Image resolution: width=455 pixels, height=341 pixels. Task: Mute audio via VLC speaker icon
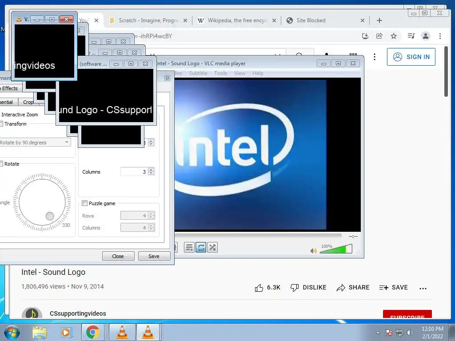(x=313, y=250)
